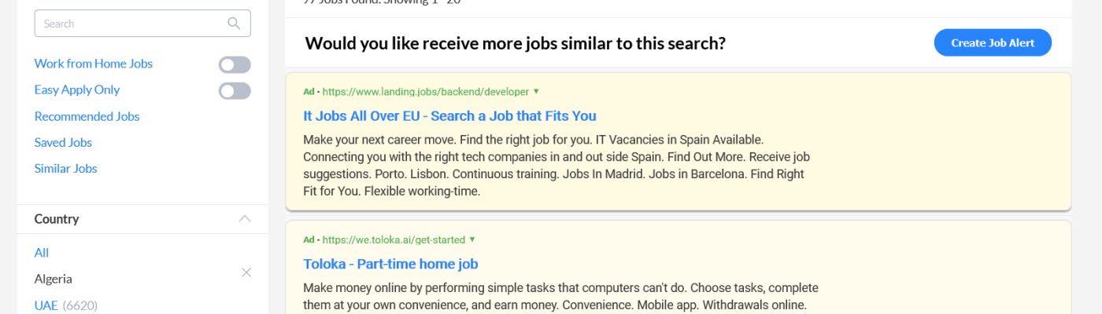Go to Saved Jobs
Screen dimensions: 1102x314
[x=63, y=142]
